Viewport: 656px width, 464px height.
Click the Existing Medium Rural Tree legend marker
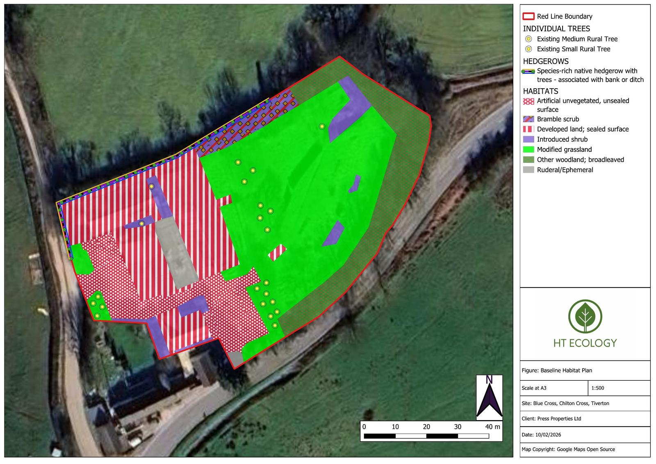pyautogui.click(x=528, y=39)
